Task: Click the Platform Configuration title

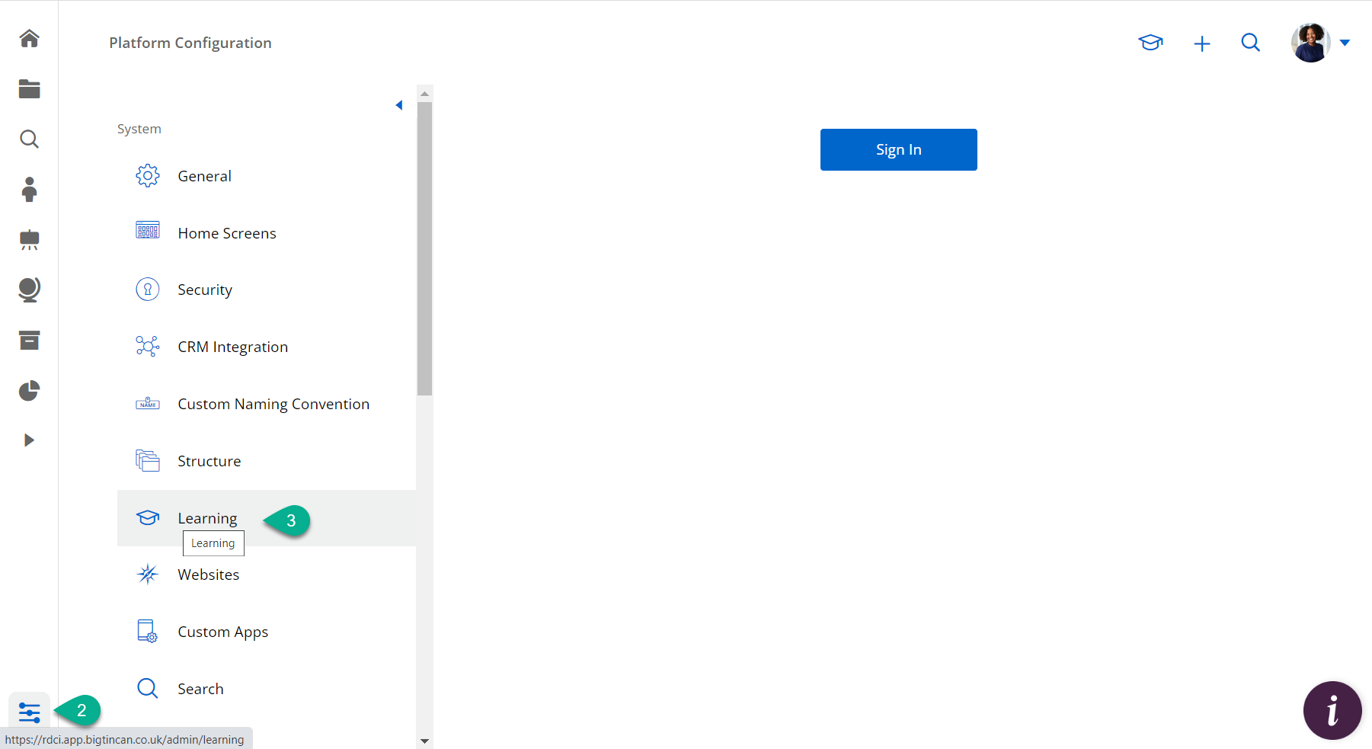Action: point(190,43)
